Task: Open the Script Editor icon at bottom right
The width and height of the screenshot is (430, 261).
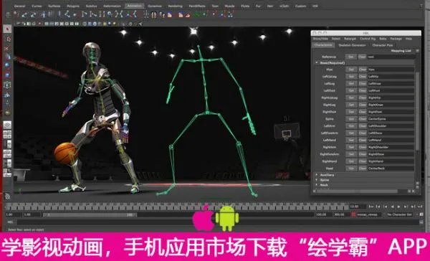Action: 421,222
